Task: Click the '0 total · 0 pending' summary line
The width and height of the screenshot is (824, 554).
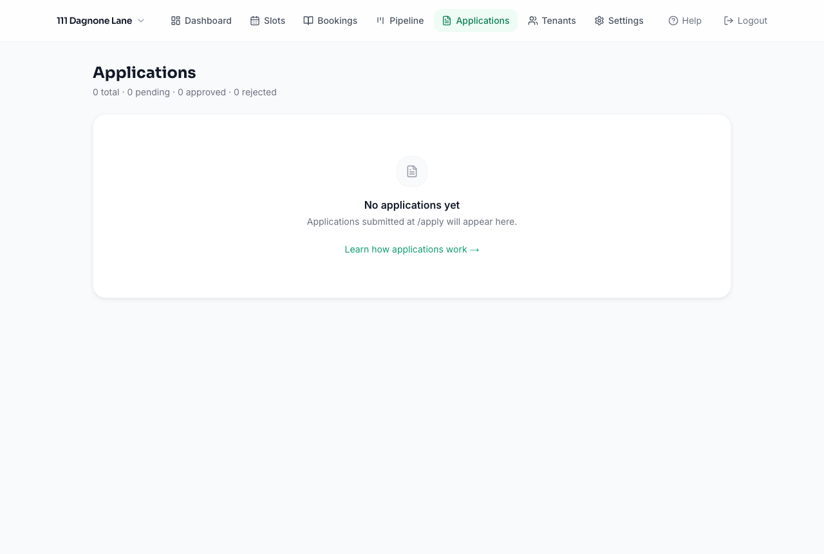Action: (x=185, y=92)
